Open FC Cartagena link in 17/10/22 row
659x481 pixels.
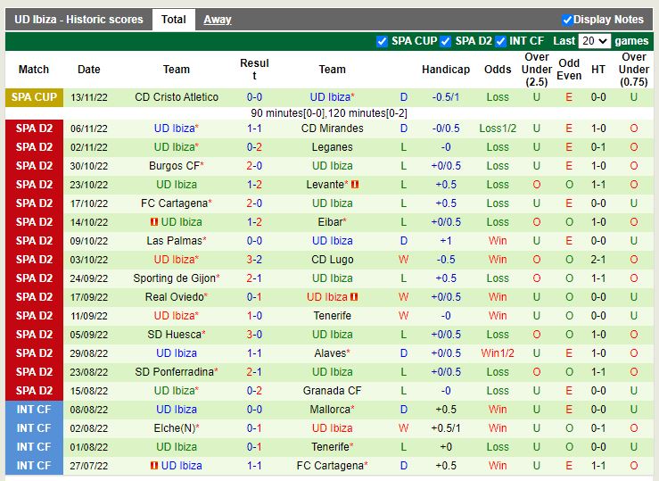(174, 203)
